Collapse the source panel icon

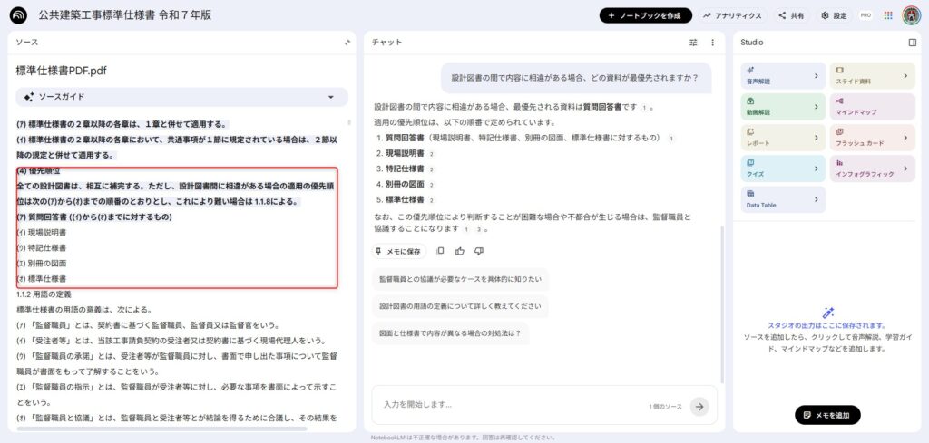(x=347, y=43)
